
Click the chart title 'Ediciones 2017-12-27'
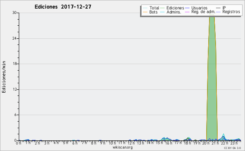(63, 7)
